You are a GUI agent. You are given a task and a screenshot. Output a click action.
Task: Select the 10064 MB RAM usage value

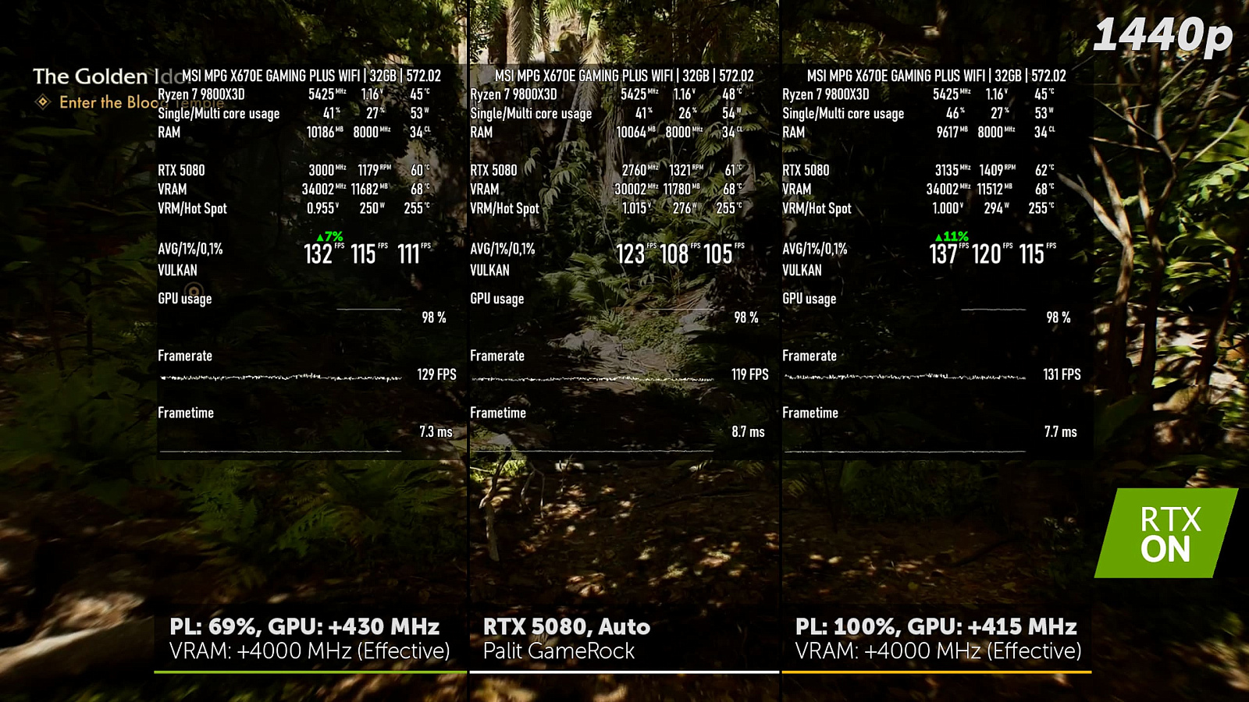click(x=636, y=132)
